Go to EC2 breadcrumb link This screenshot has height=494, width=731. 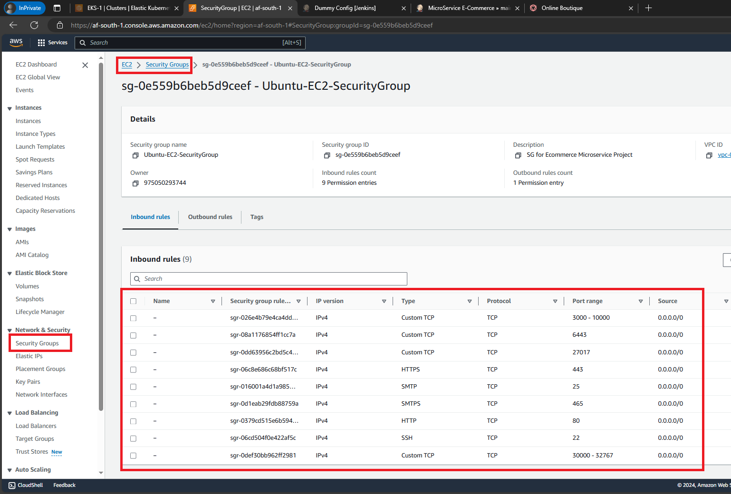(x=127, y=65)
